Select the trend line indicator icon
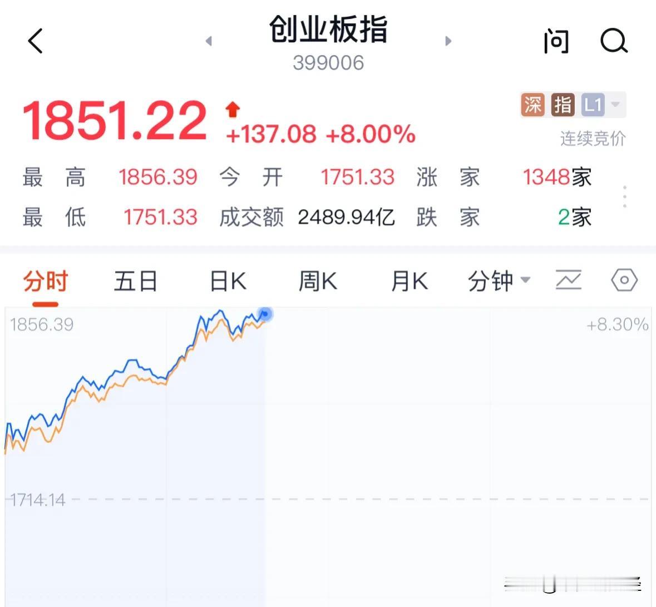The width and height of the screenshot is (656, 607). coord(569,280)
